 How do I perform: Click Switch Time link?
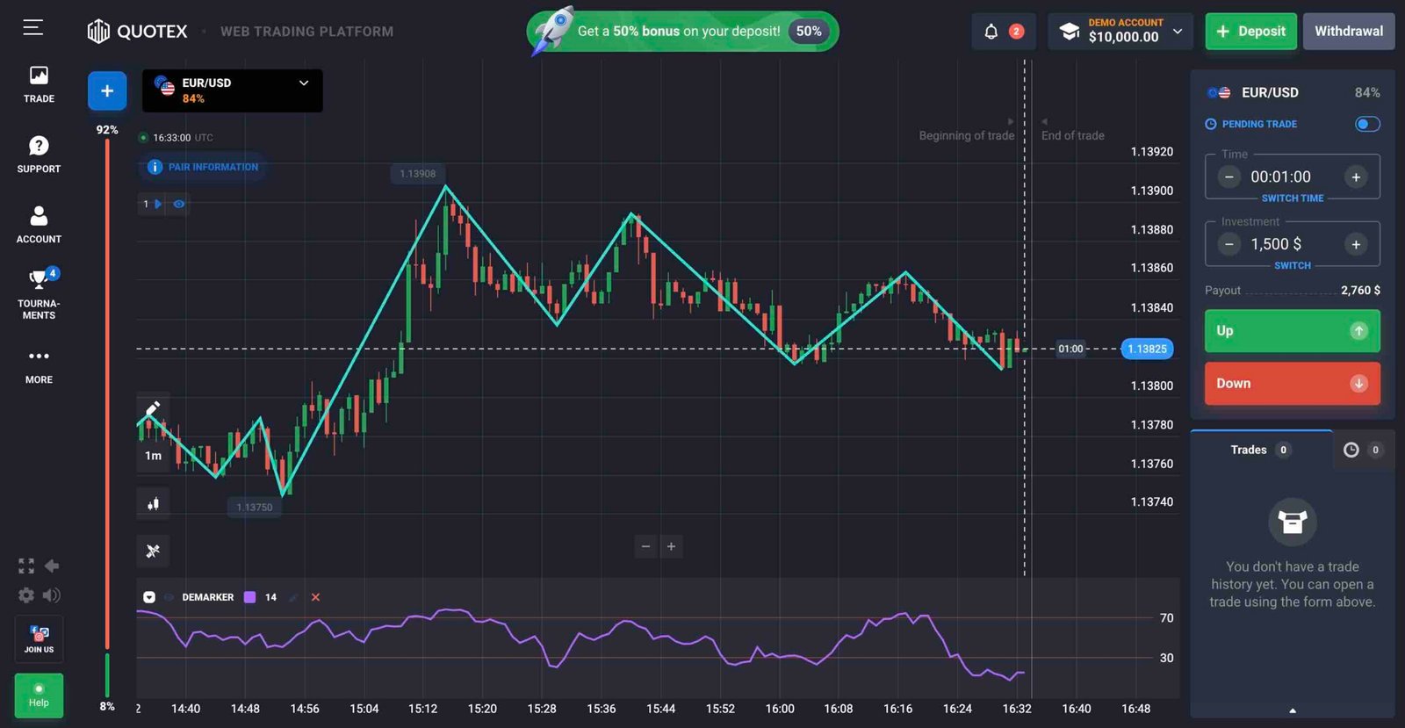(x=1293, y=198)
